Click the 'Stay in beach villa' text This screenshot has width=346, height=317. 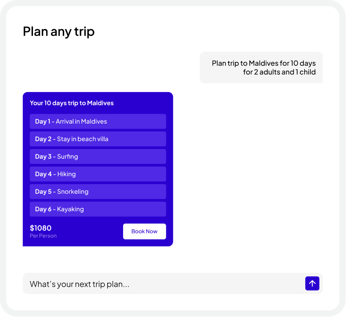[x=83, y=139]
